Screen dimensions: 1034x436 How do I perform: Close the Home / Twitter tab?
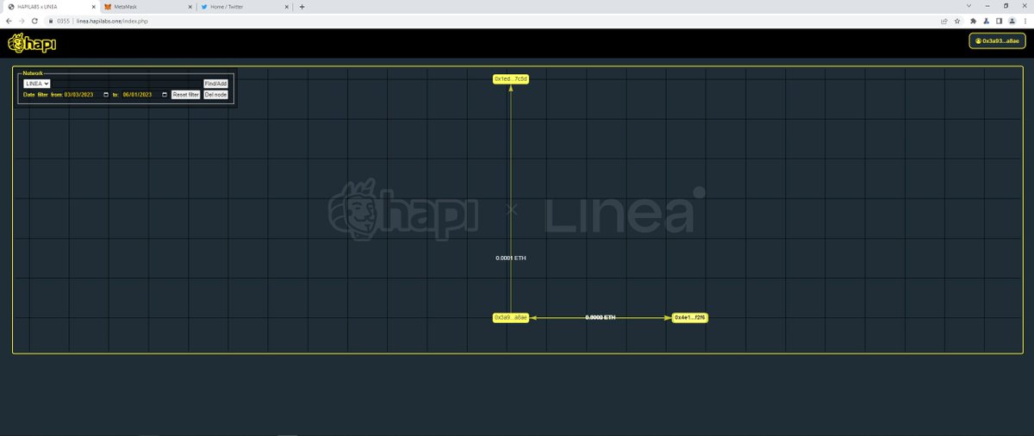coord(286,6)
